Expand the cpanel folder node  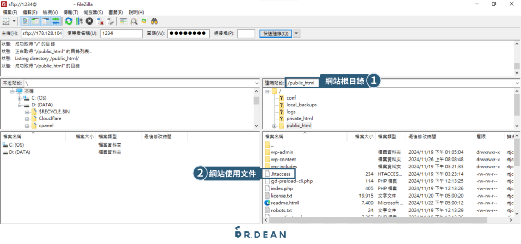click(x=27, y=126)
